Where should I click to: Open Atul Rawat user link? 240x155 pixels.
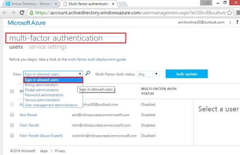coord(29,115)
